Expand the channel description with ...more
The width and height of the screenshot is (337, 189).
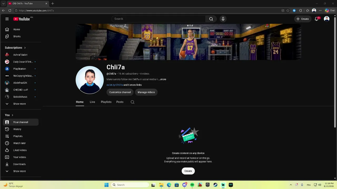(x=162, y=79)
